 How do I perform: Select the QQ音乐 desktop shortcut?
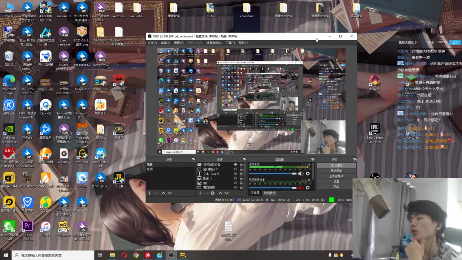click(x=45, y=205)
